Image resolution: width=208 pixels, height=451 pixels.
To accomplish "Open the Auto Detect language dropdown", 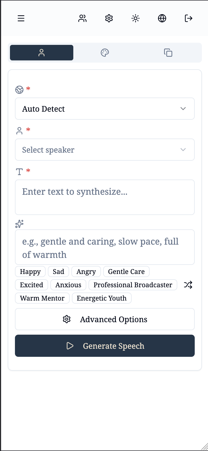I will click(x=105, y=109).
